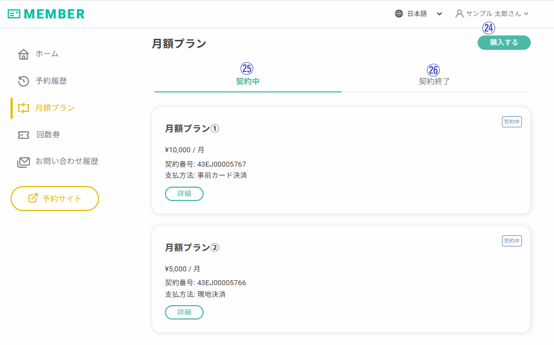Open 予約履歴 in the sidebar
Screen dimensions: 554x345
(43, 81)
